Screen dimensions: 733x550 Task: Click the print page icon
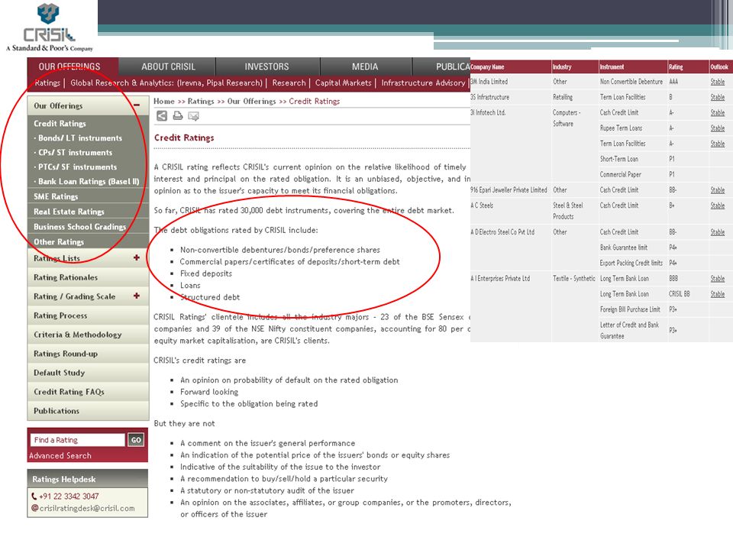click(x=178, y=115)
